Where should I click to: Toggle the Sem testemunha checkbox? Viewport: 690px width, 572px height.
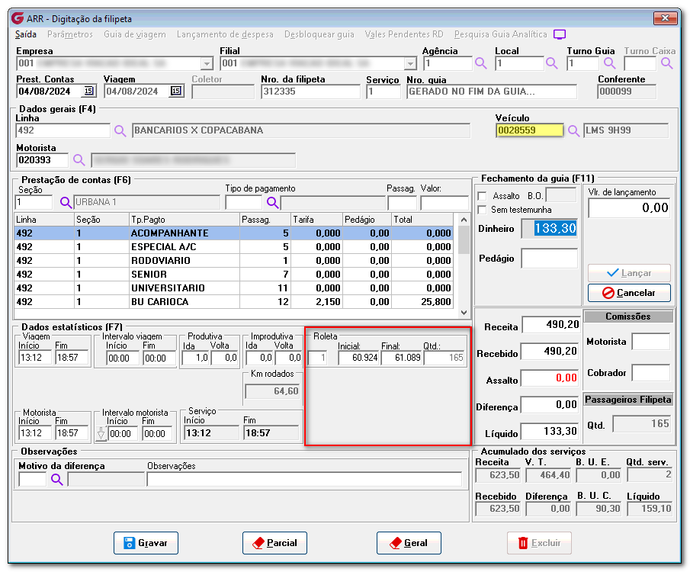(483, 210)
